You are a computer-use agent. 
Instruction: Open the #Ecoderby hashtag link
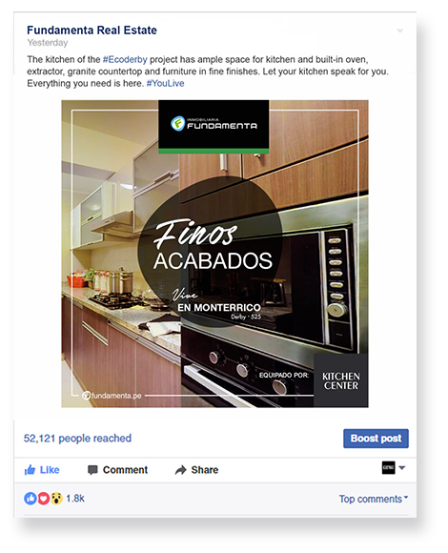(125, 59)
